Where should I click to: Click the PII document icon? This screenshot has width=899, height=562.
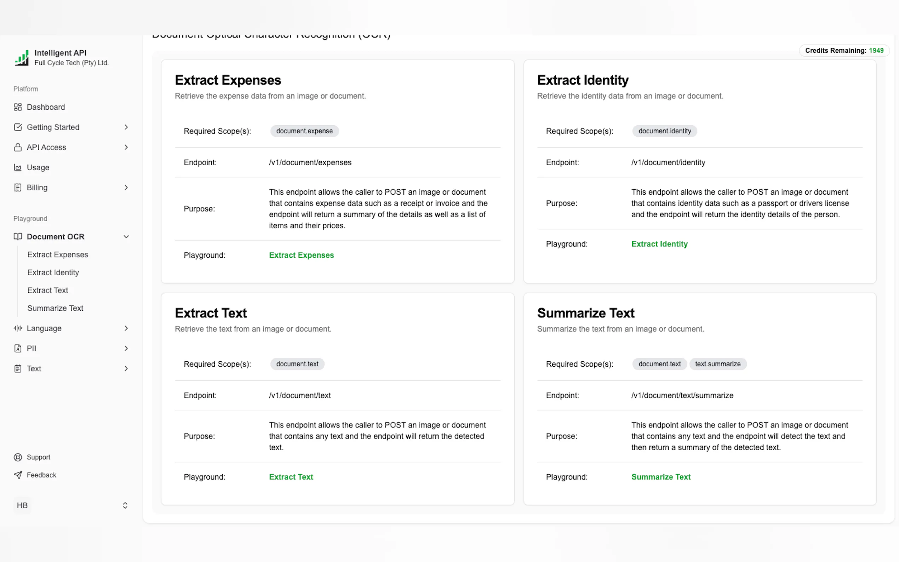coord(17,348)
